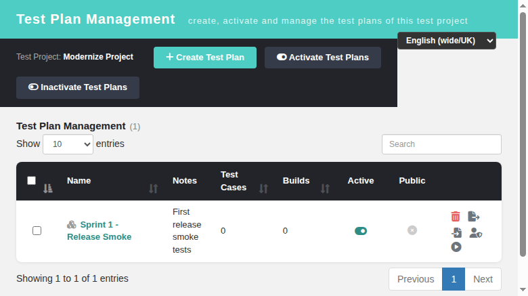Open the Sprint 1 - Release Smoke link
Viewport: 528px width, 296px height.
coord(100,230)
